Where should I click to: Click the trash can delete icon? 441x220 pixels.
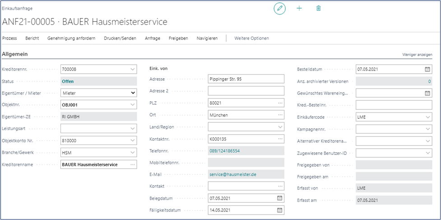(x=318, y=9)
